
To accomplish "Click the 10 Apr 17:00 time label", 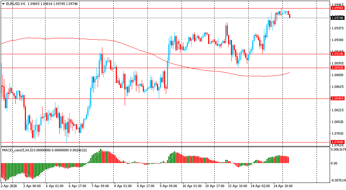I will point(215,186).
